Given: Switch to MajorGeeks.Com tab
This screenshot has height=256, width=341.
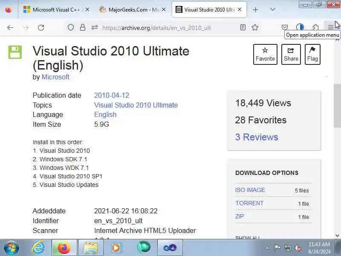Looking at the screenshot, I should tap(132, 9).
